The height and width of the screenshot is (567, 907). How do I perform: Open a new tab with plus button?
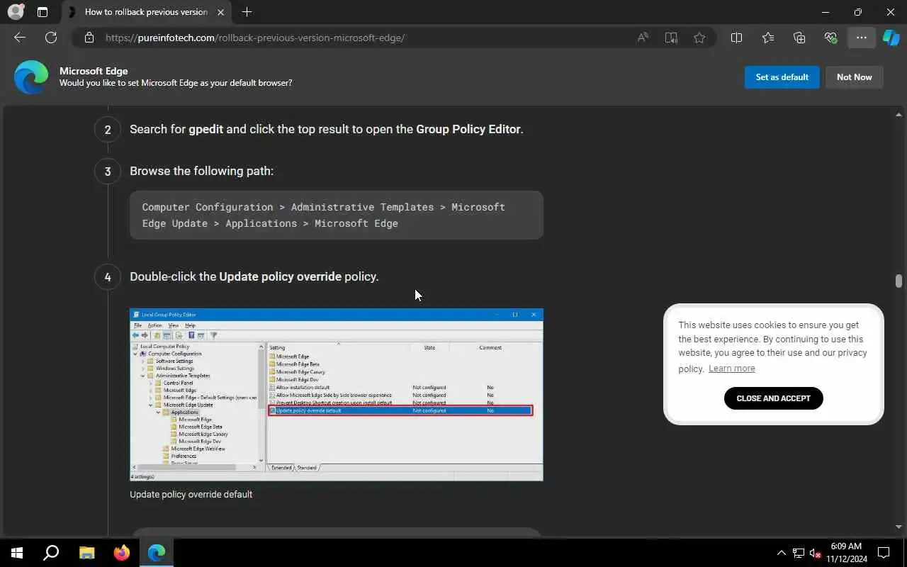(x=247, y=12)
